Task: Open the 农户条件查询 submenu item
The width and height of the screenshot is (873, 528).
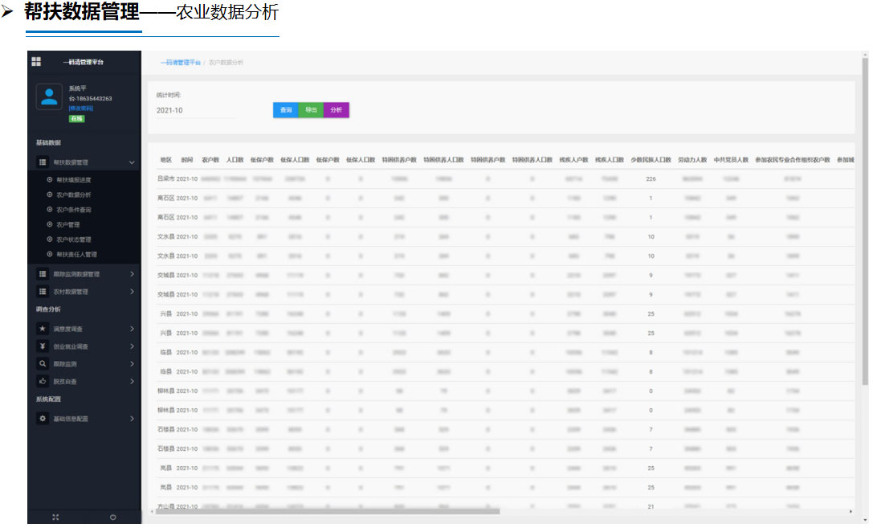Action: pyautogui.click(x=74, y=210)
